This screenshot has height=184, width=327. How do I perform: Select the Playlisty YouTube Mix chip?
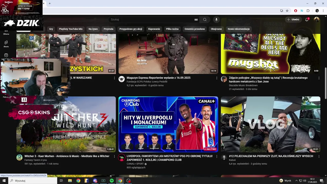71,29
